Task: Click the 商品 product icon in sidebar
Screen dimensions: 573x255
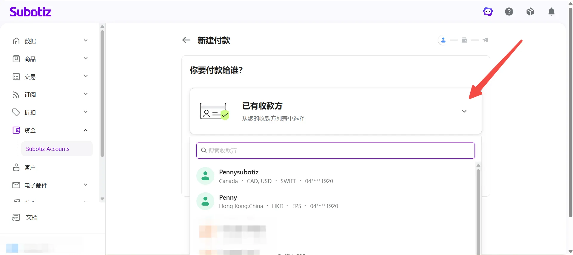Action: [16, 59]
